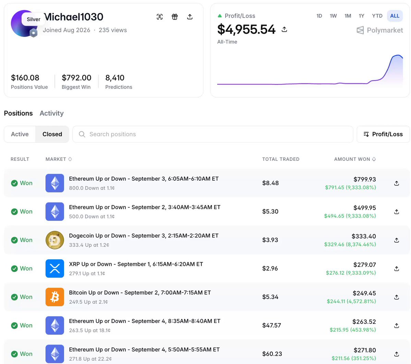Open the gift icon in profile header
This screenshot has width=411, height=364.
tap(175, 17)
